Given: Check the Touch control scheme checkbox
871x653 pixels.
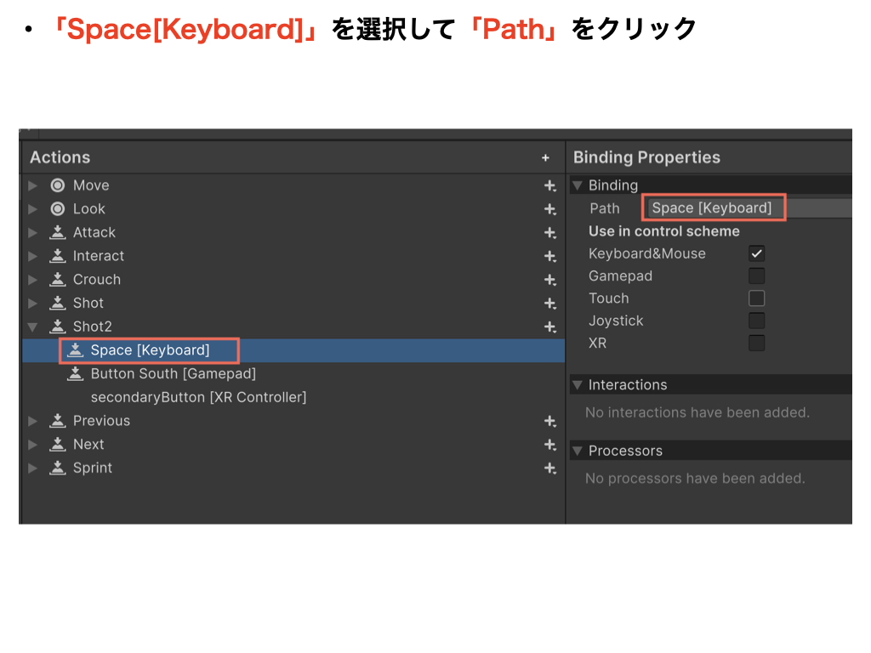Looking at the screenshot, I should pyautogui.click(x=756, y=298).
